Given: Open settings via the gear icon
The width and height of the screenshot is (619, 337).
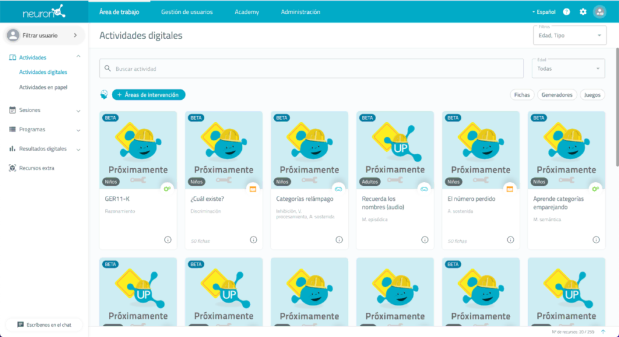Looking at the screenshot, I should (x=583, y=11).
